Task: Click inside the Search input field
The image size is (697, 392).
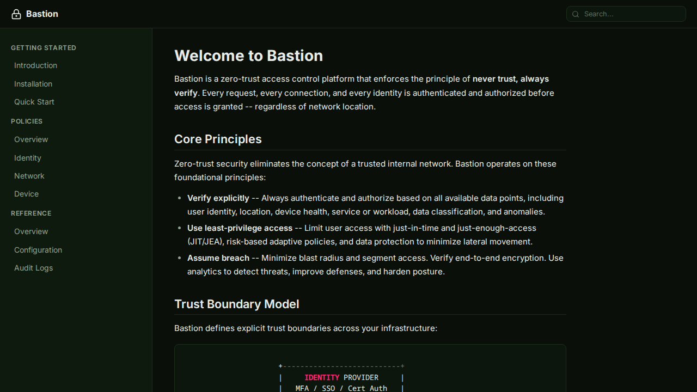Action: pyautogui.click(x=626, y=14)
